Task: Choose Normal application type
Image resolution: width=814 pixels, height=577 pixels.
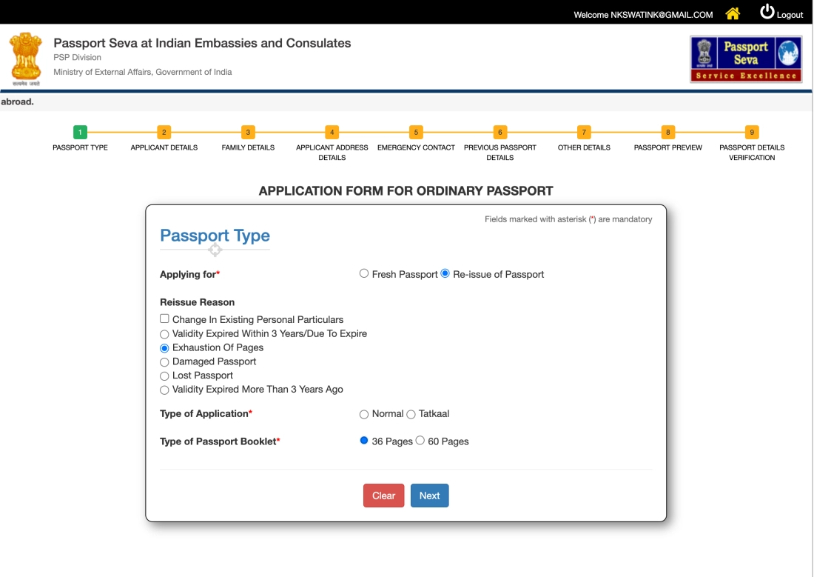Action: 364,414
